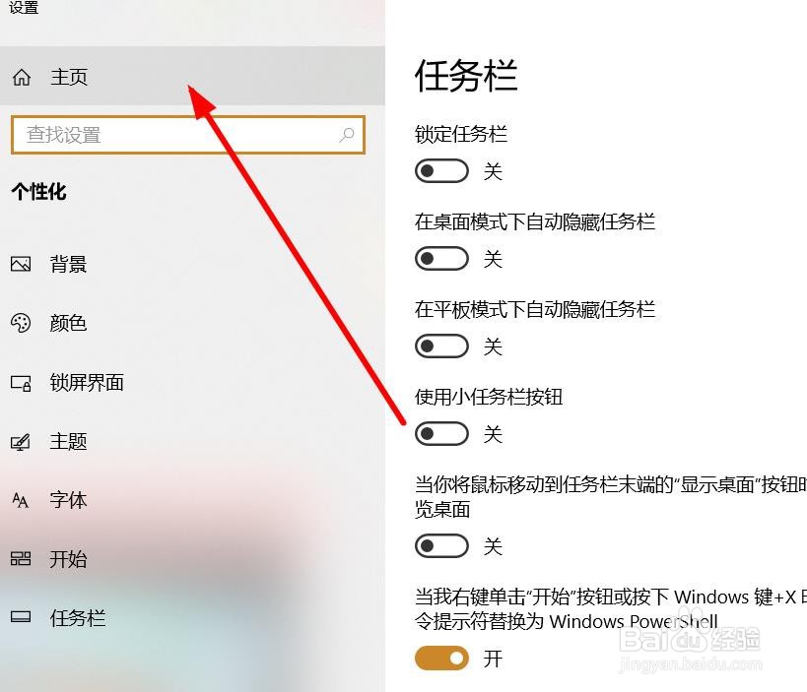Image resolution: width=807 pixels, height=692 pixels.
Task: Click the Taskbar icon in sidebar
Action: 21,617
